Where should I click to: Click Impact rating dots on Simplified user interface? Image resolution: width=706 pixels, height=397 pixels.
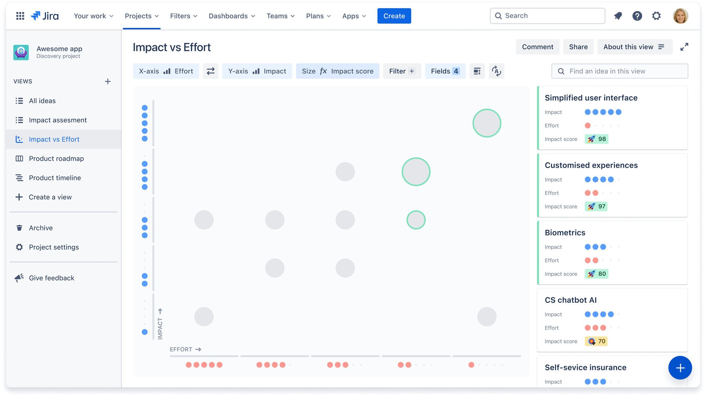pyautogui.click(x=603, y=112)
